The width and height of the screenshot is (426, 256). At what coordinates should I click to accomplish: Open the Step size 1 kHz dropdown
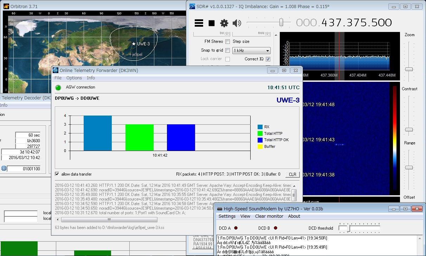pyautogui.click(x=251, y=51)
